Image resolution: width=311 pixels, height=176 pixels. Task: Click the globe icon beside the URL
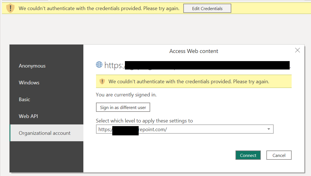(x=99, y=64)
